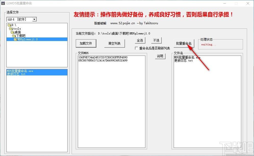
Task: Select 更新日志.txt in 文件名 list
Action: pyautogui.click(x=183, y=61)
